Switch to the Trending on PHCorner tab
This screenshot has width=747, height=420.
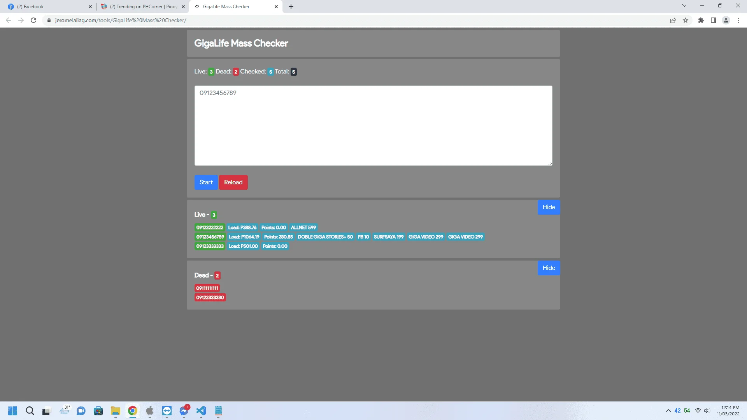point(142,7)
